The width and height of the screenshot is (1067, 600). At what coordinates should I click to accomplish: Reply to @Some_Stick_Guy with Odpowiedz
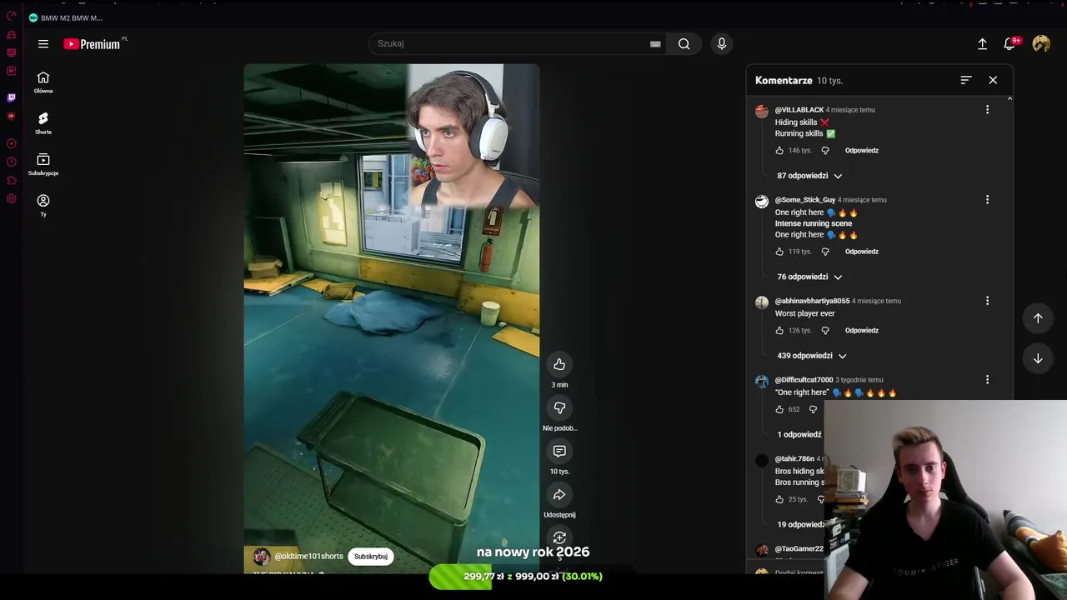[862, 252]
